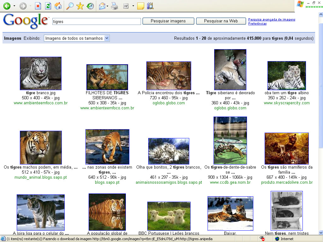The width and height of the screenshot is (323, 242).
Task: Expand the Word edit button dropdown arrow
Action: (133, 6)
